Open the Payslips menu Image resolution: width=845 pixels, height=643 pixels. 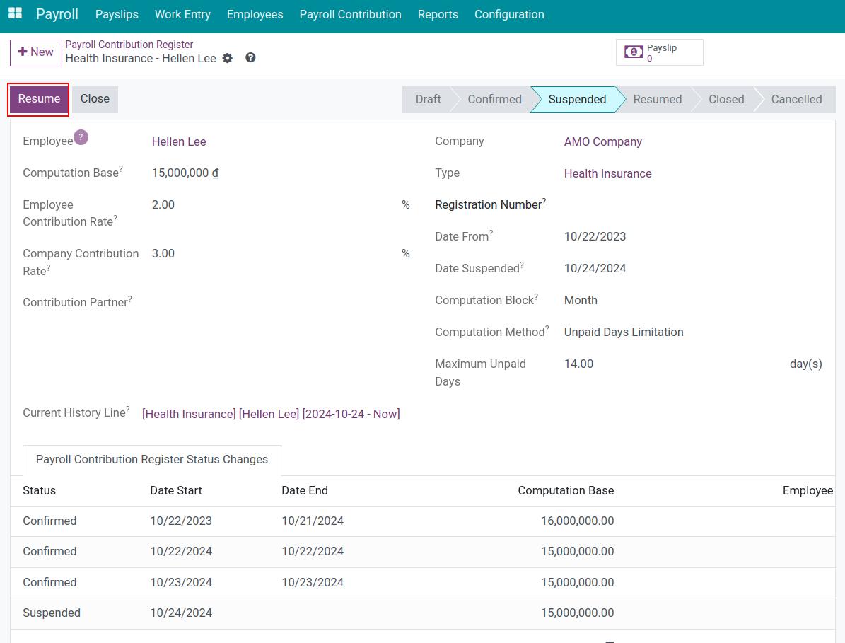pos(117,14)
